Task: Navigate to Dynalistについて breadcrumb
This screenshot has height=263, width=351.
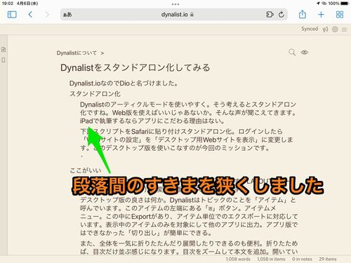Action: point(77,53)
